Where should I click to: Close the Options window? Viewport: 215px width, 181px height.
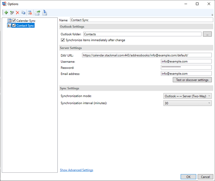209,4
